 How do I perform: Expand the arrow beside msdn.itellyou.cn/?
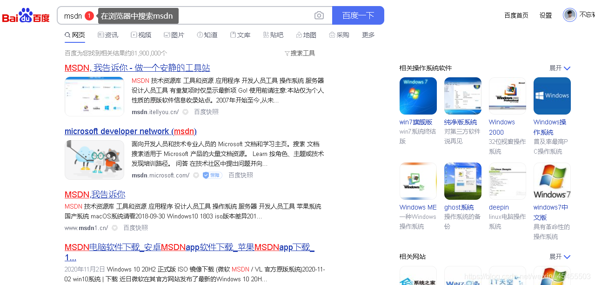185,112
